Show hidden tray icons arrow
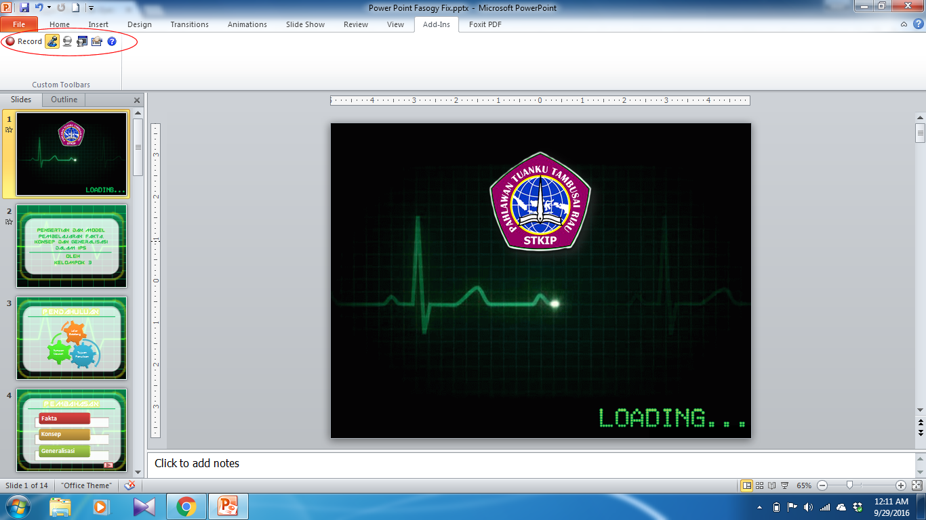Screen dimensions: 926x520 (759, 507)
